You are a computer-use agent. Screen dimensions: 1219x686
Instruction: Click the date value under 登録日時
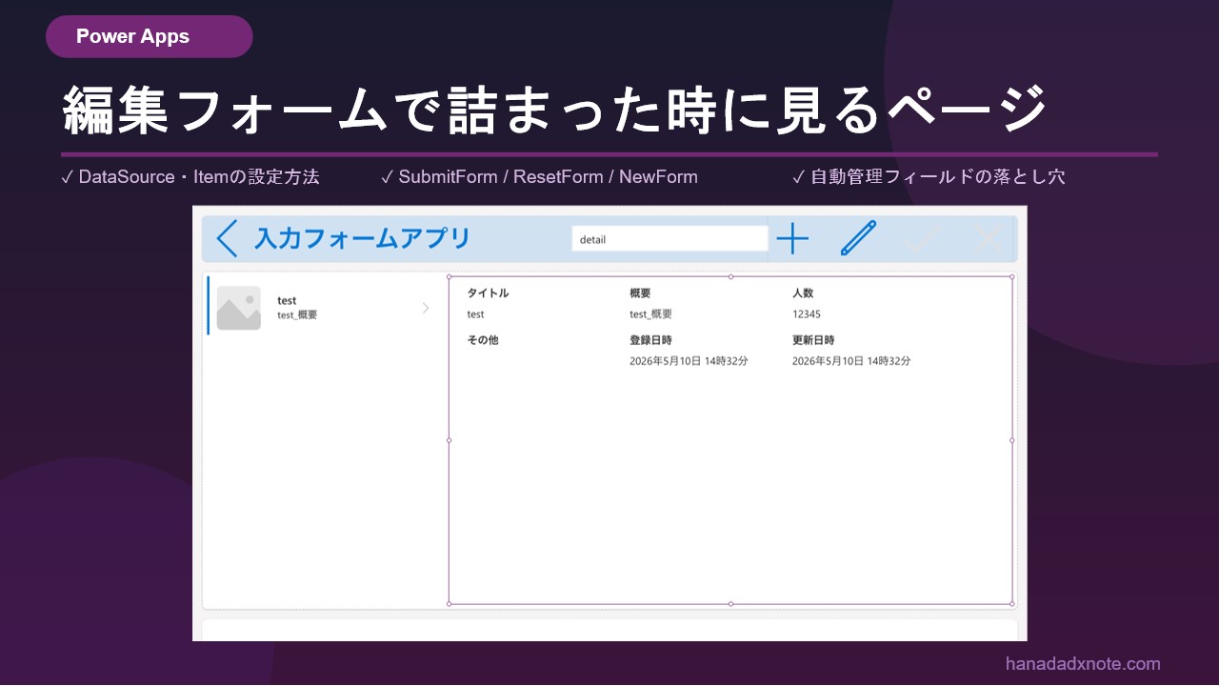[689, 361]
